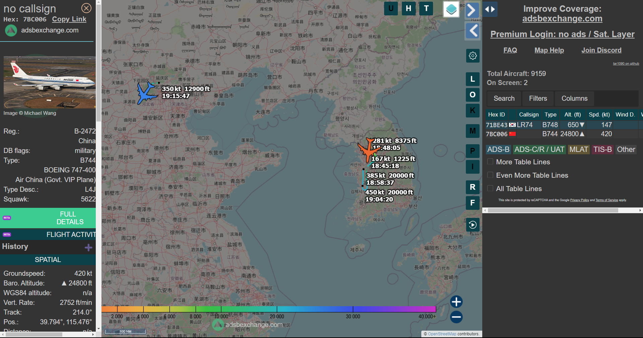643x338 pixels.
Task: Open the Filters tab
Action: [x=538, y=98]
